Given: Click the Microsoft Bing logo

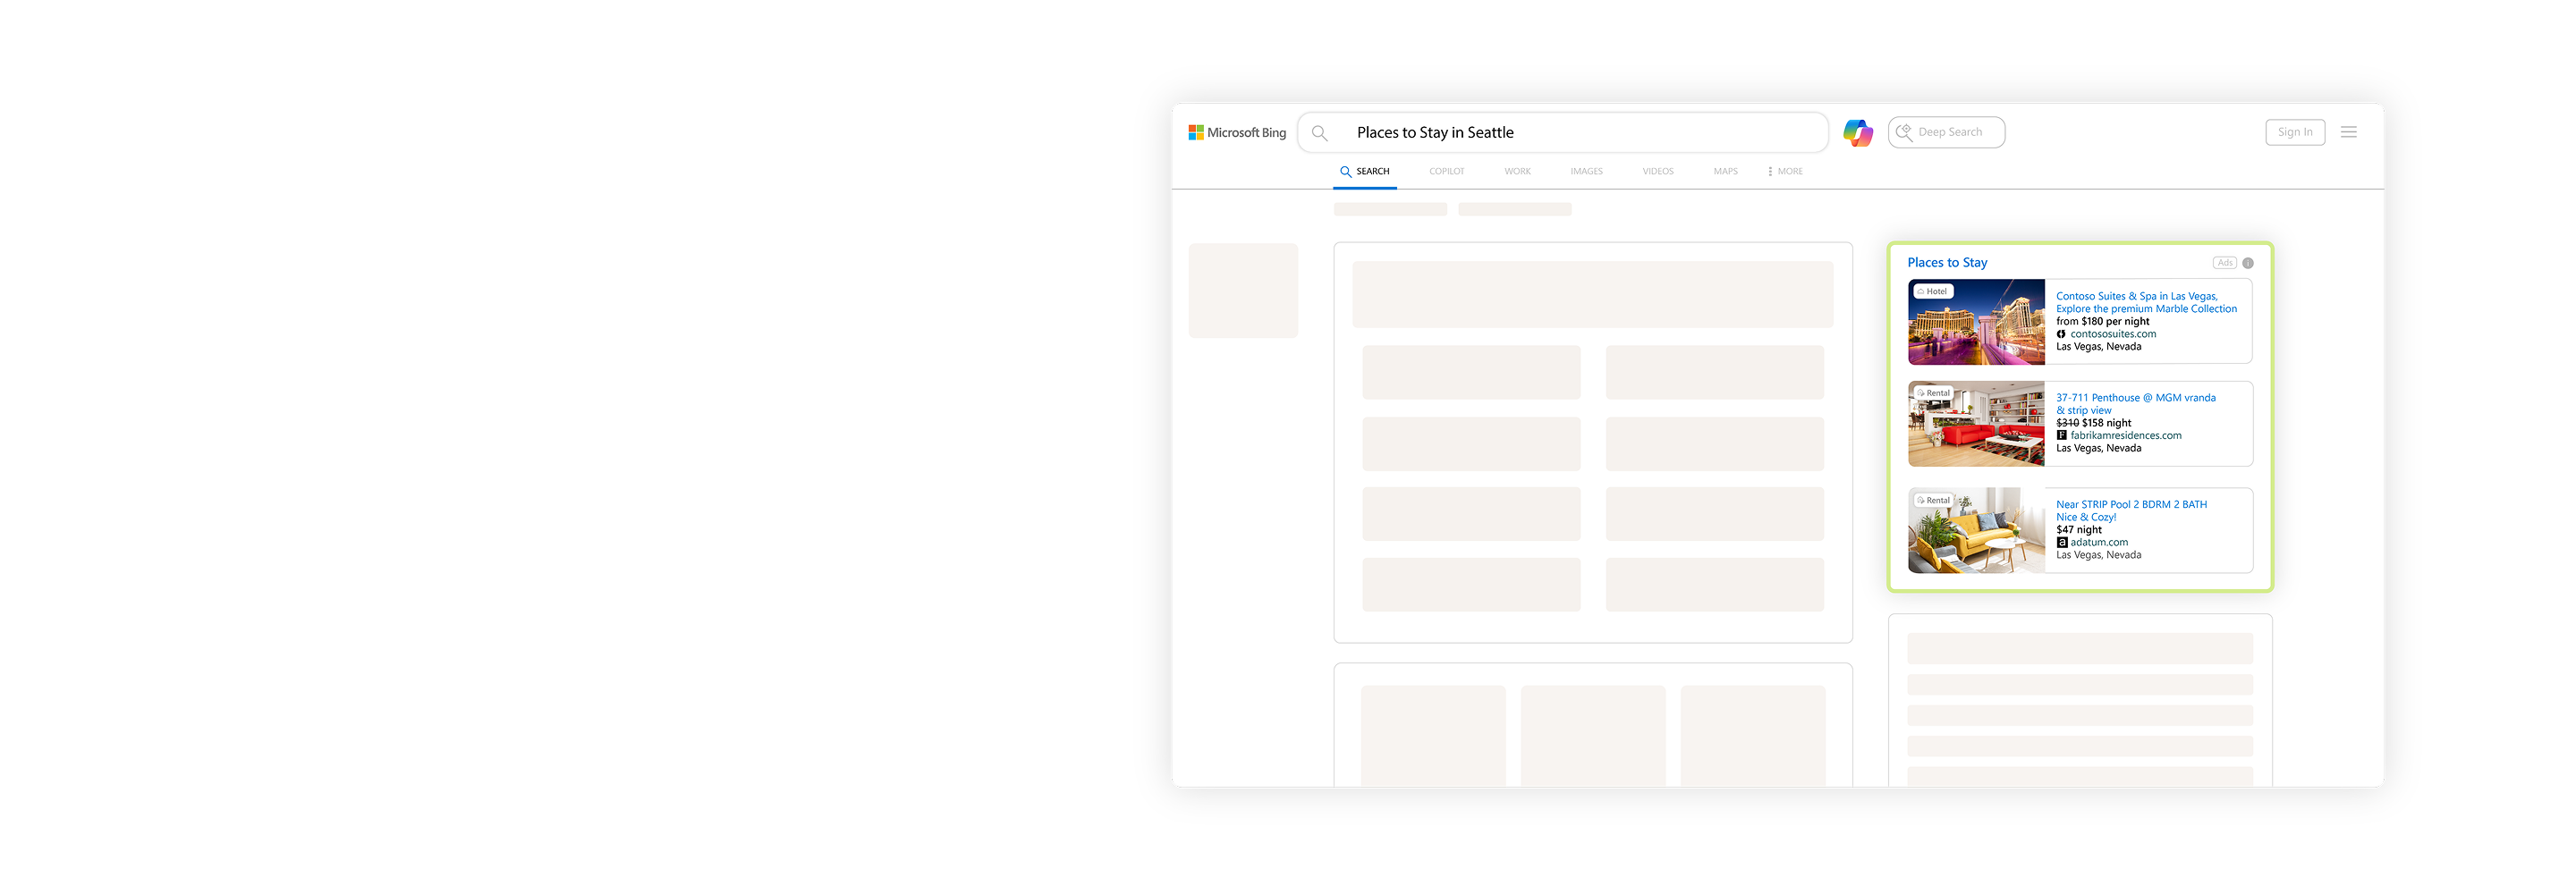Looking at the screenshot, I should 1236,132.
